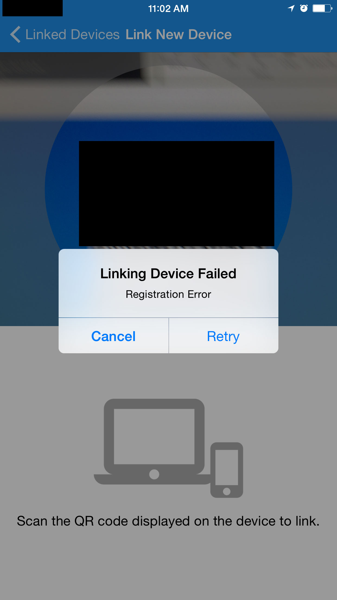337x600 pixels.
Task: Tap the alarm clock status icon
Action: (x=304, y=8)
